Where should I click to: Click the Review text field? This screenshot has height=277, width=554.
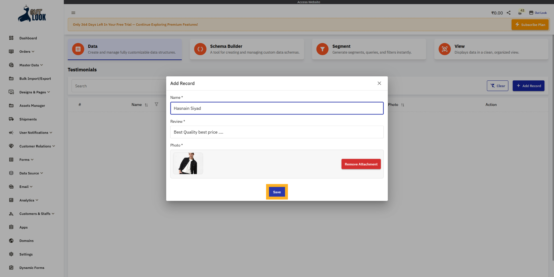click(277, 132)
